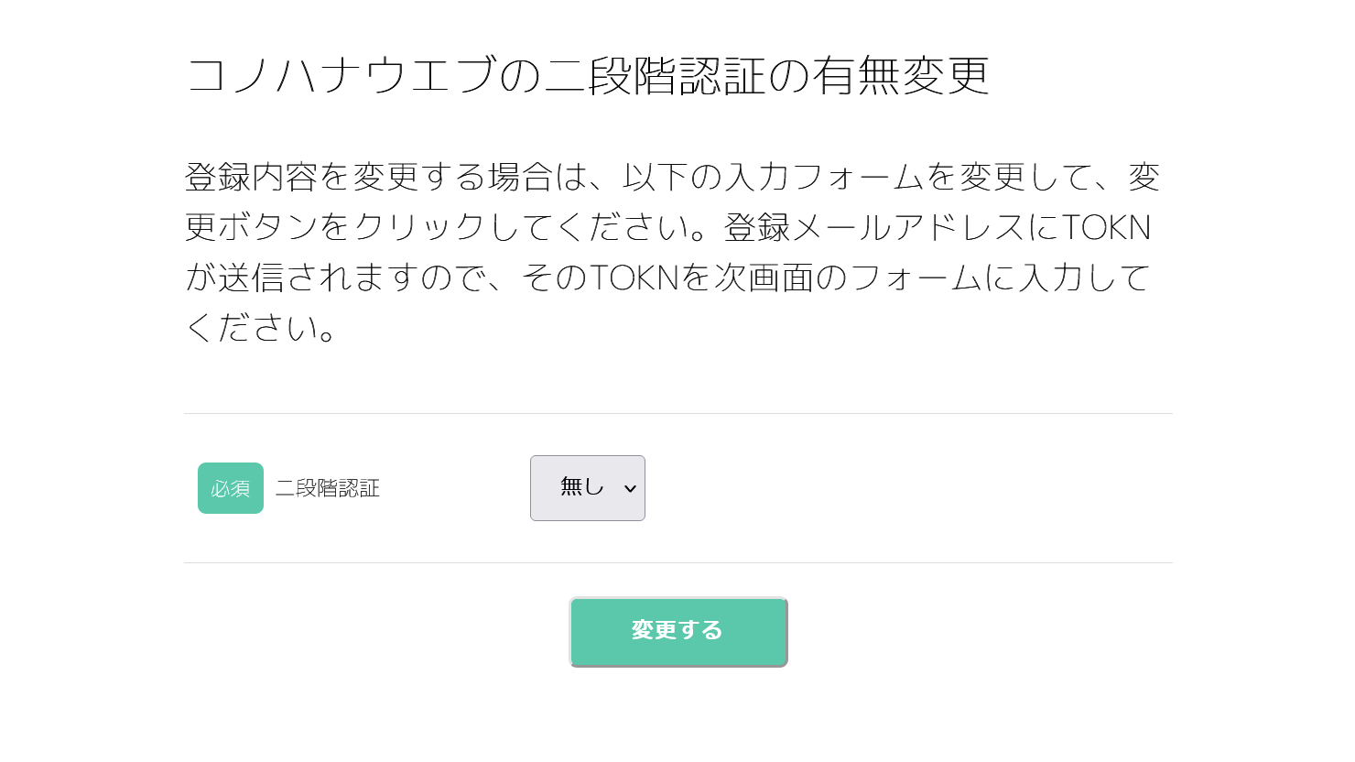This screenshot has width=1355, height=762.
Task: Click 有無変更 at the end of the heading
Action: pyautogui.click(x=900, y=75)
